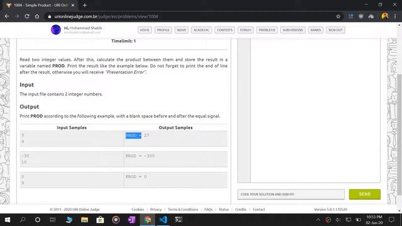
Task: Open the Windows Start menu
Action: (x=8, y=220)
